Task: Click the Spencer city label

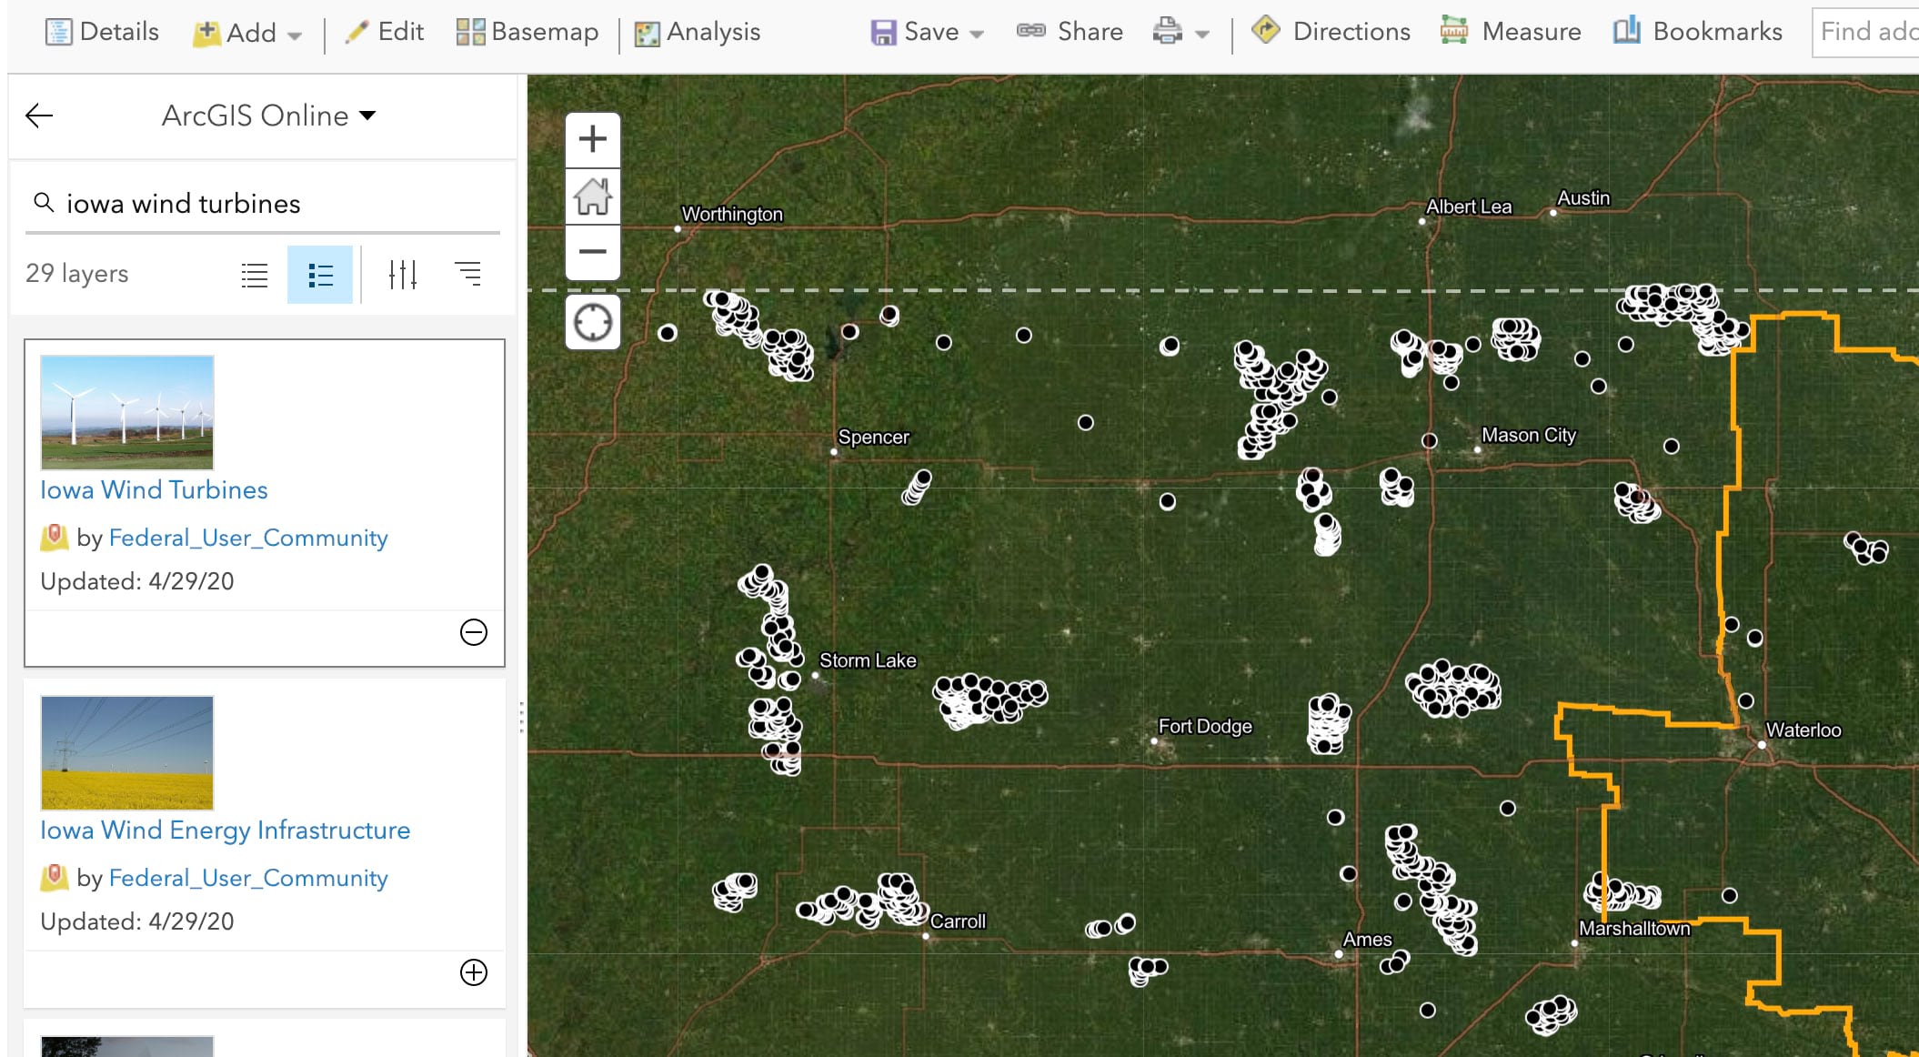Action: coord(873,437)
